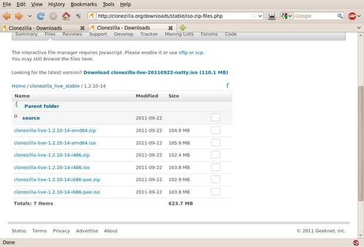
Task: Click the Adblock Plus ABP icon
Action: pos(352,16)
